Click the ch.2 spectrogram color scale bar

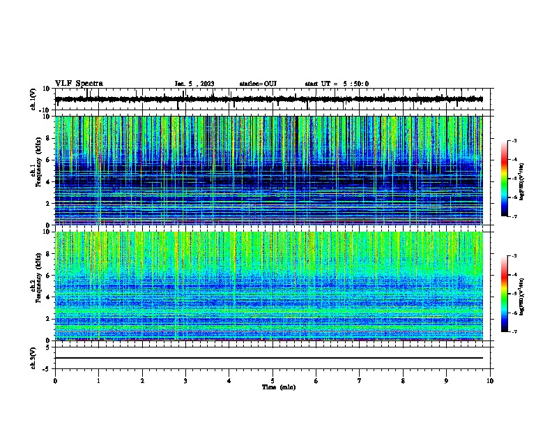[505, 294]
